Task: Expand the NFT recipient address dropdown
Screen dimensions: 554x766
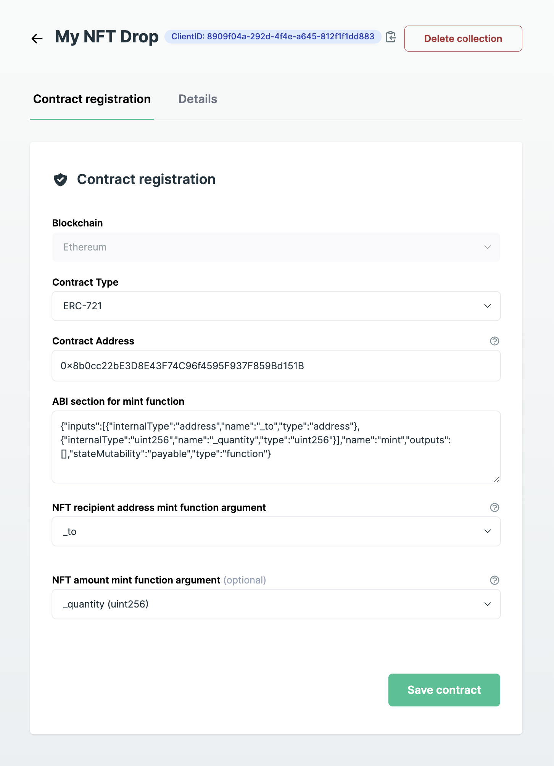Action: click(276, 532)
